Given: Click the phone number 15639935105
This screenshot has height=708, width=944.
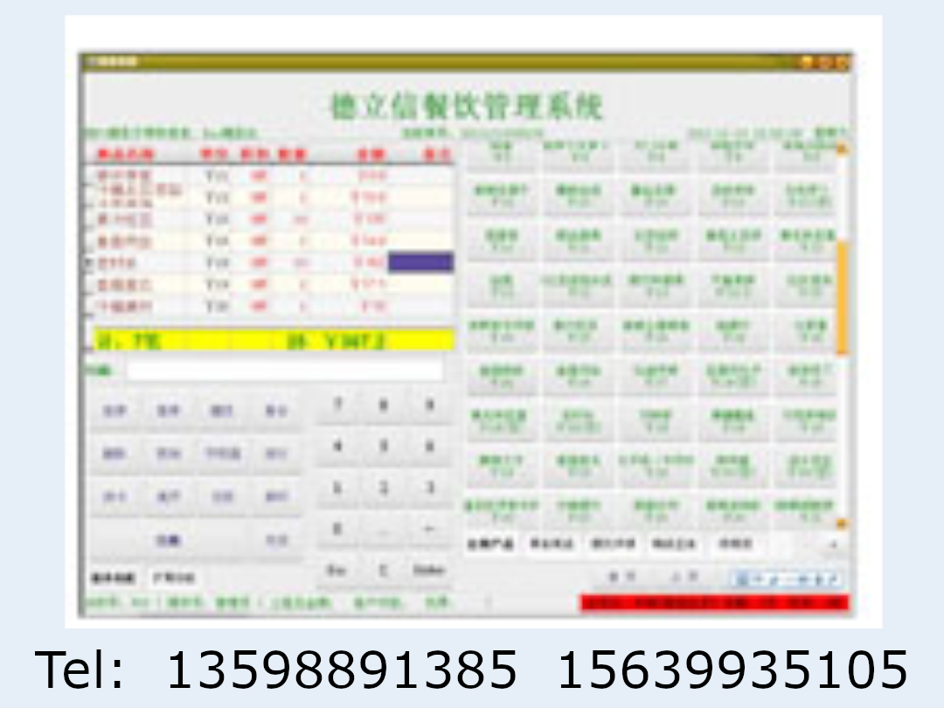Looking at the screenshot, I should pyautogui.click(x=732, y=670).
